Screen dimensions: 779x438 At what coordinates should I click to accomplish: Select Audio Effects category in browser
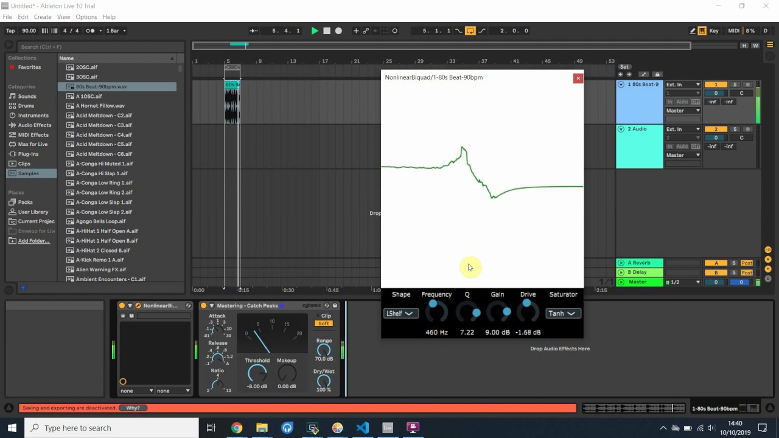point(34,125)
